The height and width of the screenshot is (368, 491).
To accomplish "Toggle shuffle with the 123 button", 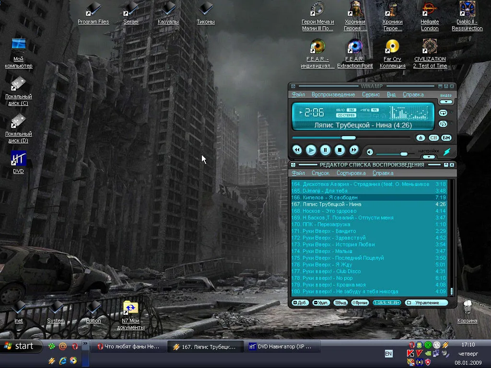I will (x=443, y=124).
